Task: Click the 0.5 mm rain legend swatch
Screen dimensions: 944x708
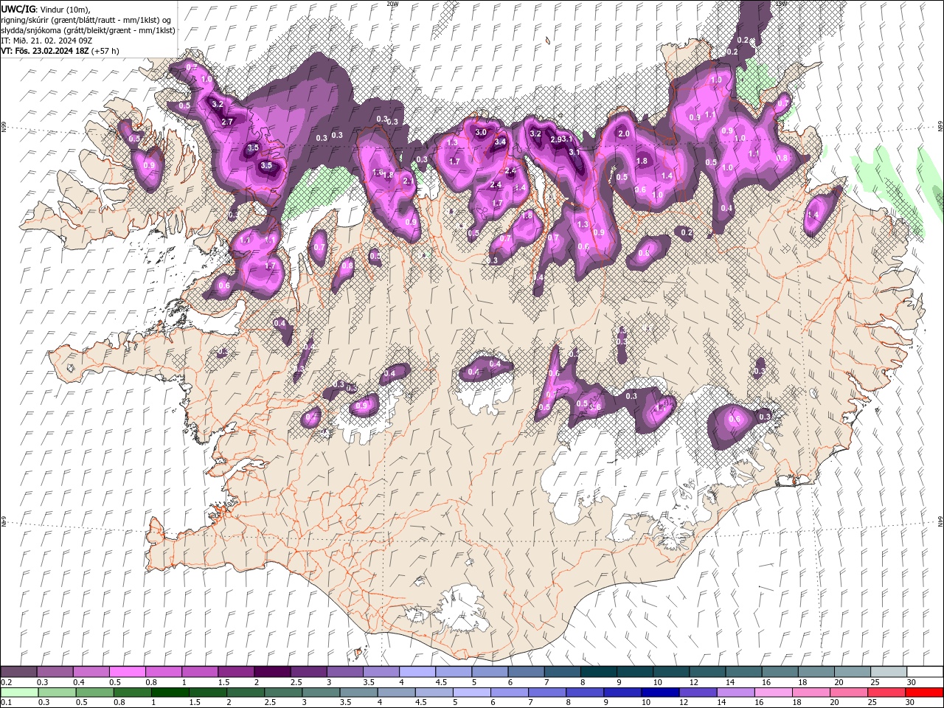Action: [94, 693]
